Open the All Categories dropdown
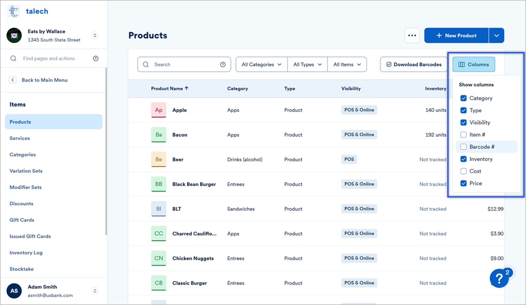The height and width of the screenshot is (305, 526). point(262,64)
